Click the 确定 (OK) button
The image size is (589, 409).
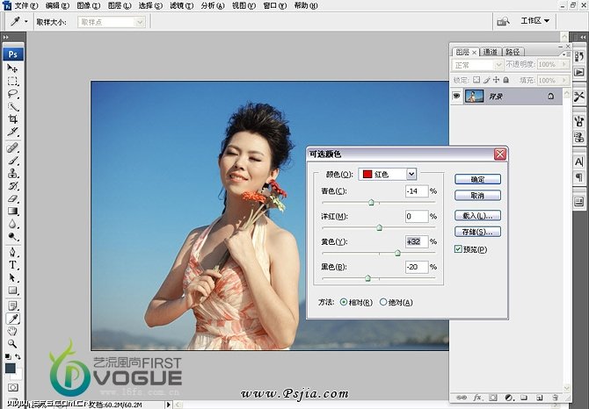click(x=477, y=179)
